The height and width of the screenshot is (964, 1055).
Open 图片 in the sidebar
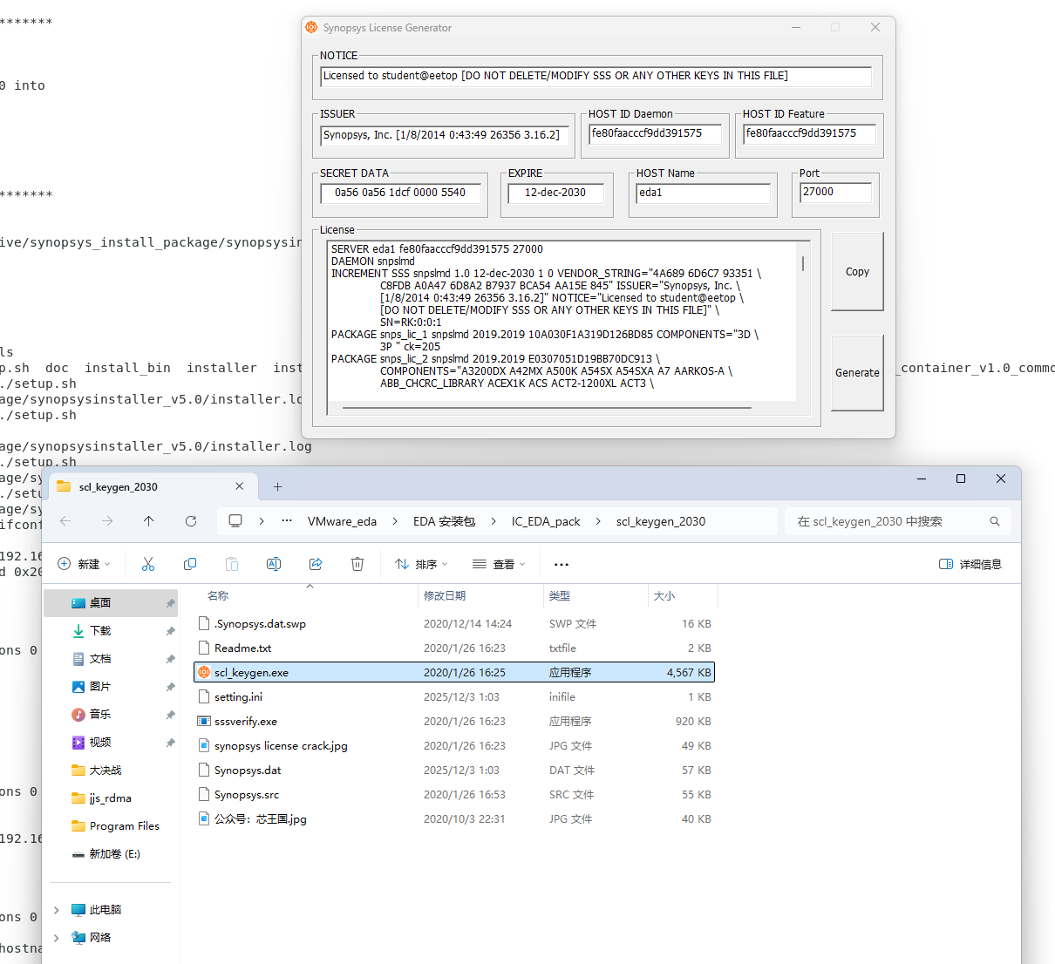[x=111, y=687]
